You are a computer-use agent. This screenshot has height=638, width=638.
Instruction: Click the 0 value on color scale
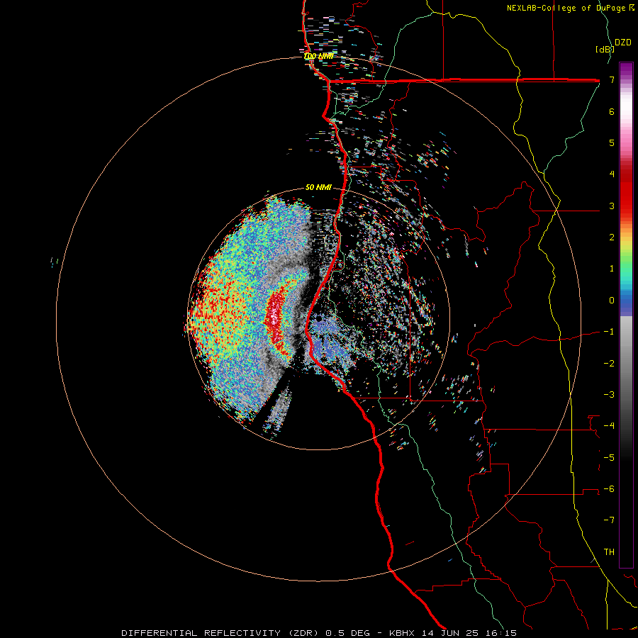point(612,301)
